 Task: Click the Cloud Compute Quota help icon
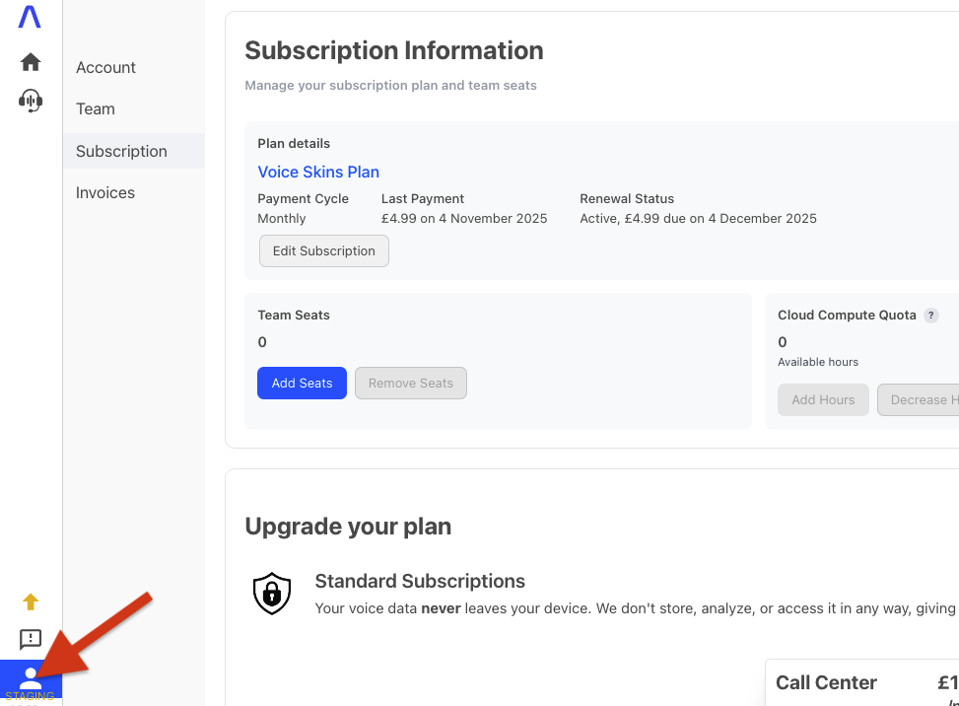tap(930, 316)
